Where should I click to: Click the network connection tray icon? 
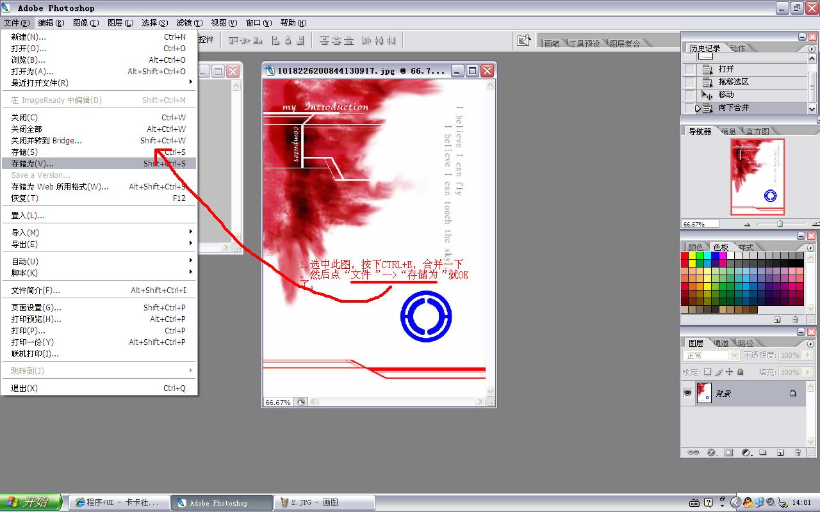tap(759, 502)
